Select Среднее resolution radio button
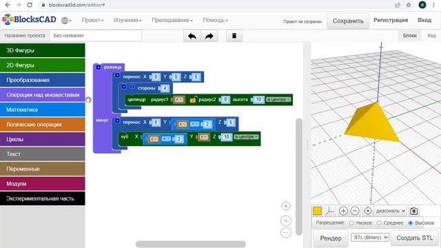Image resolution: width=441 pixels, height=248 pixels. point(379,223)
